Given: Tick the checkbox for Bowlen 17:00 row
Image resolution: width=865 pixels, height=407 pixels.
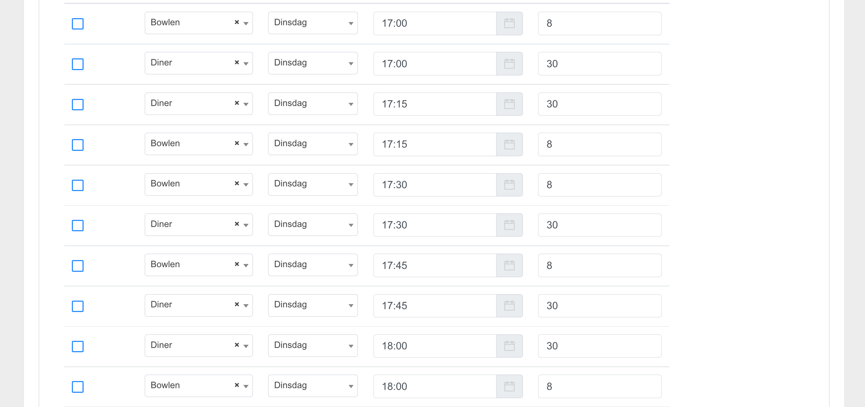Looking at the screenshot, I should tap(78, 24).
